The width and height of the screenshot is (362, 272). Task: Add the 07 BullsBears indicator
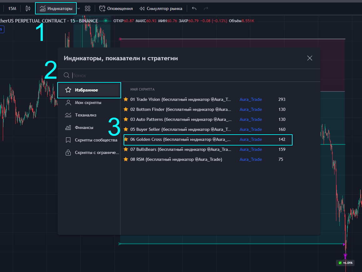pos(181,149)
